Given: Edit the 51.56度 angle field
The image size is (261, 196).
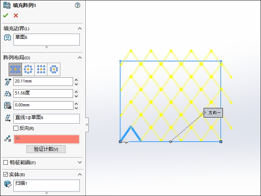Looking at the screenshot, I should click(x=43, y=93).
